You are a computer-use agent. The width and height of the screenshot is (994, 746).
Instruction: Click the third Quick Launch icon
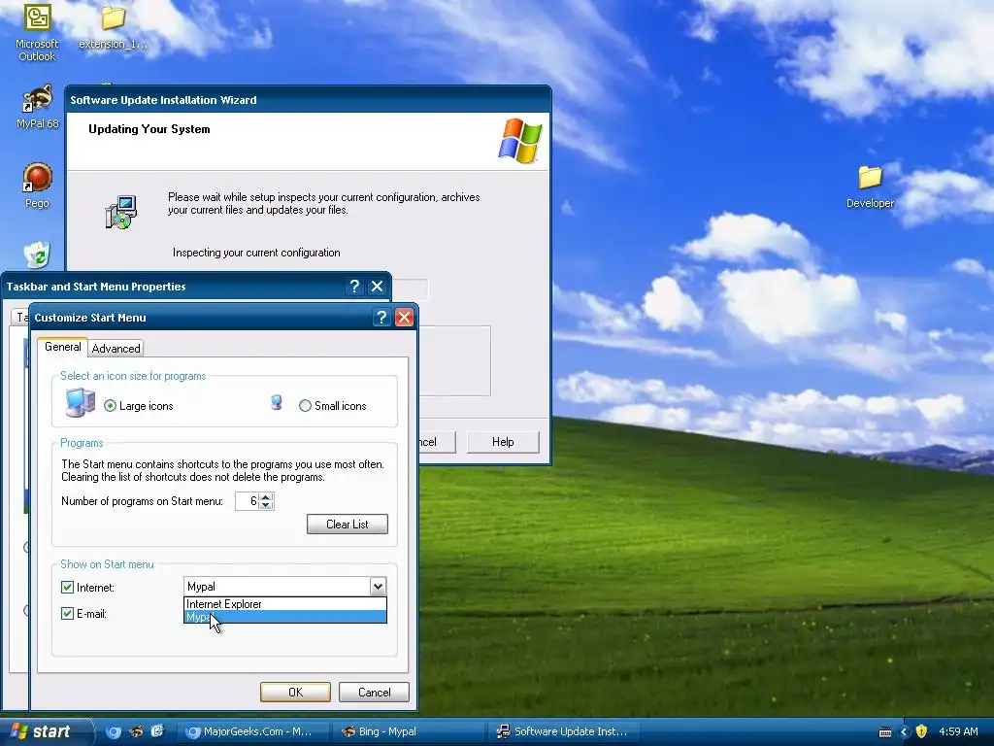pos(157,731)
